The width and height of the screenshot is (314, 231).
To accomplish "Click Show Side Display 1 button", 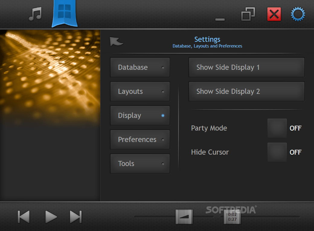I will pos(246,67).
